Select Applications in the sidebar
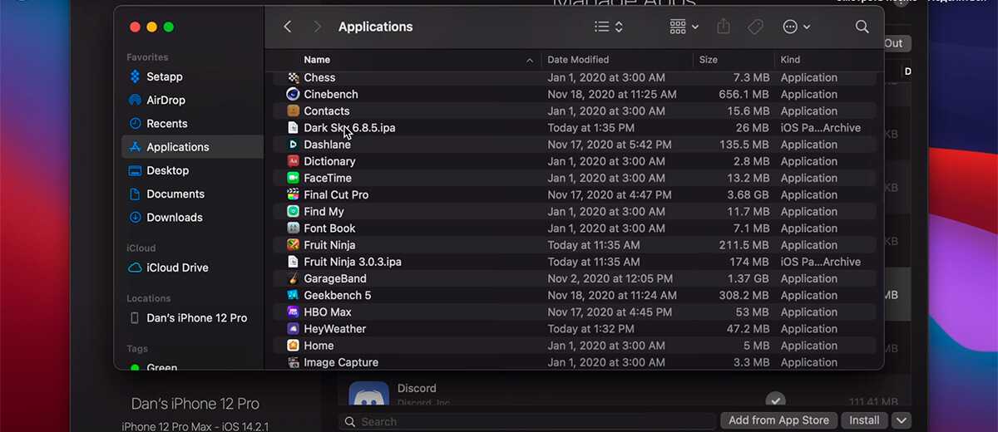 177,147
